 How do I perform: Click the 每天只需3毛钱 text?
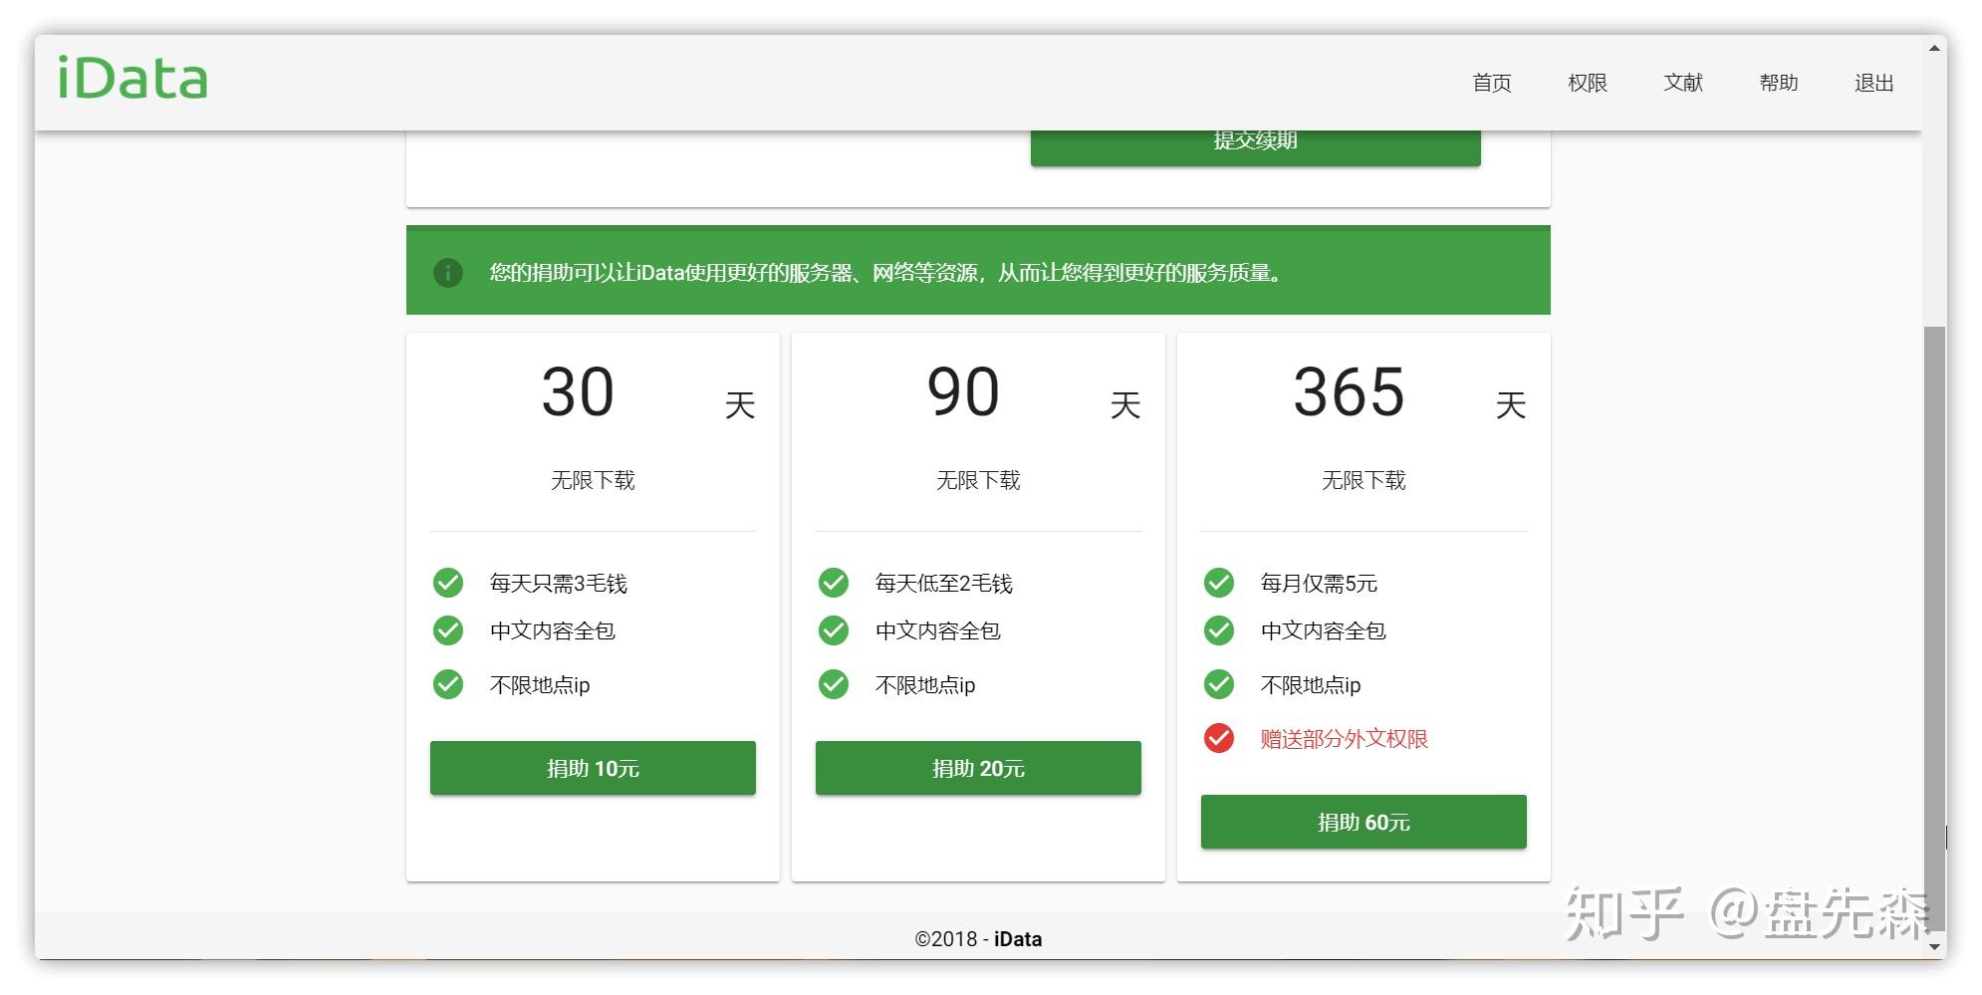(x=559, y=584)
